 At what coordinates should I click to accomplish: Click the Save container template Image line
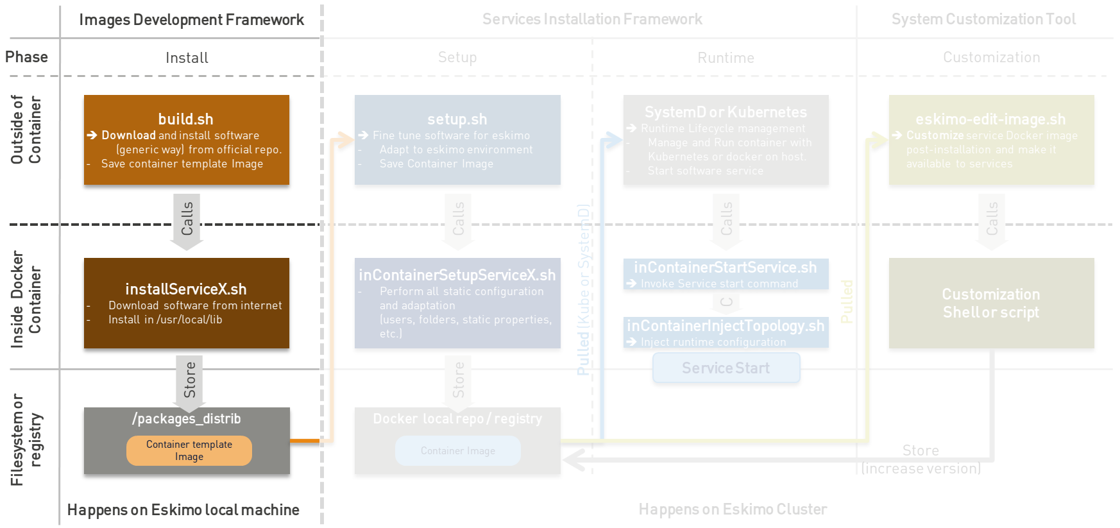tap(182, 164)
